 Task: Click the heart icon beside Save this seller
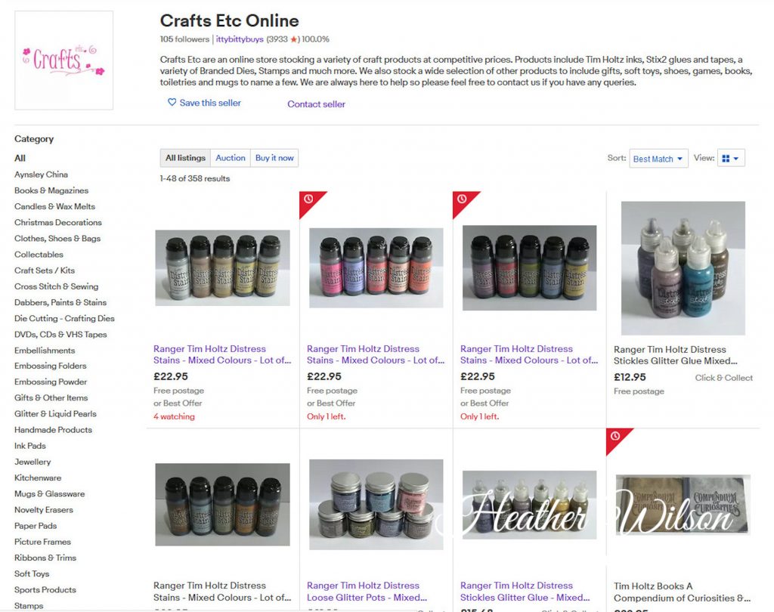172,102
